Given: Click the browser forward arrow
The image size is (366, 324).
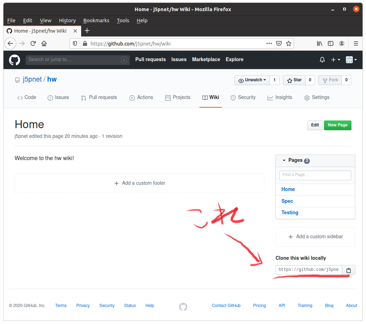Looking at the screenshot, I should (x=22, y=43).
